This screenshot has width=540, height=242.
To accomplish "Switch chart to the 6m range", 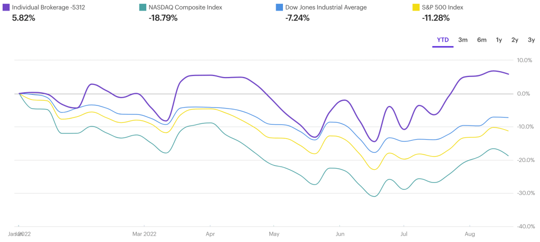I will coord(481,40).
